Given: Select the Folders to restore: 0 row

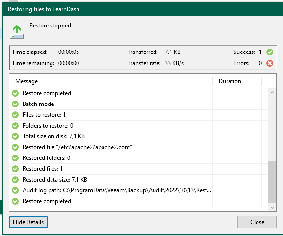Looking at the screenshot, I should (139, 126).
